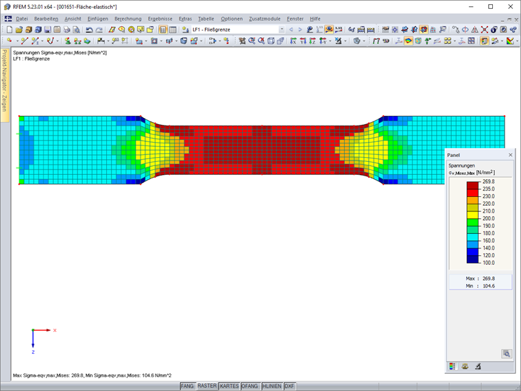Image resolution: width=521 pixels, height=391 pixels.
Task: Expand the surface tool dropdown arrow
Action: (146, 41)
